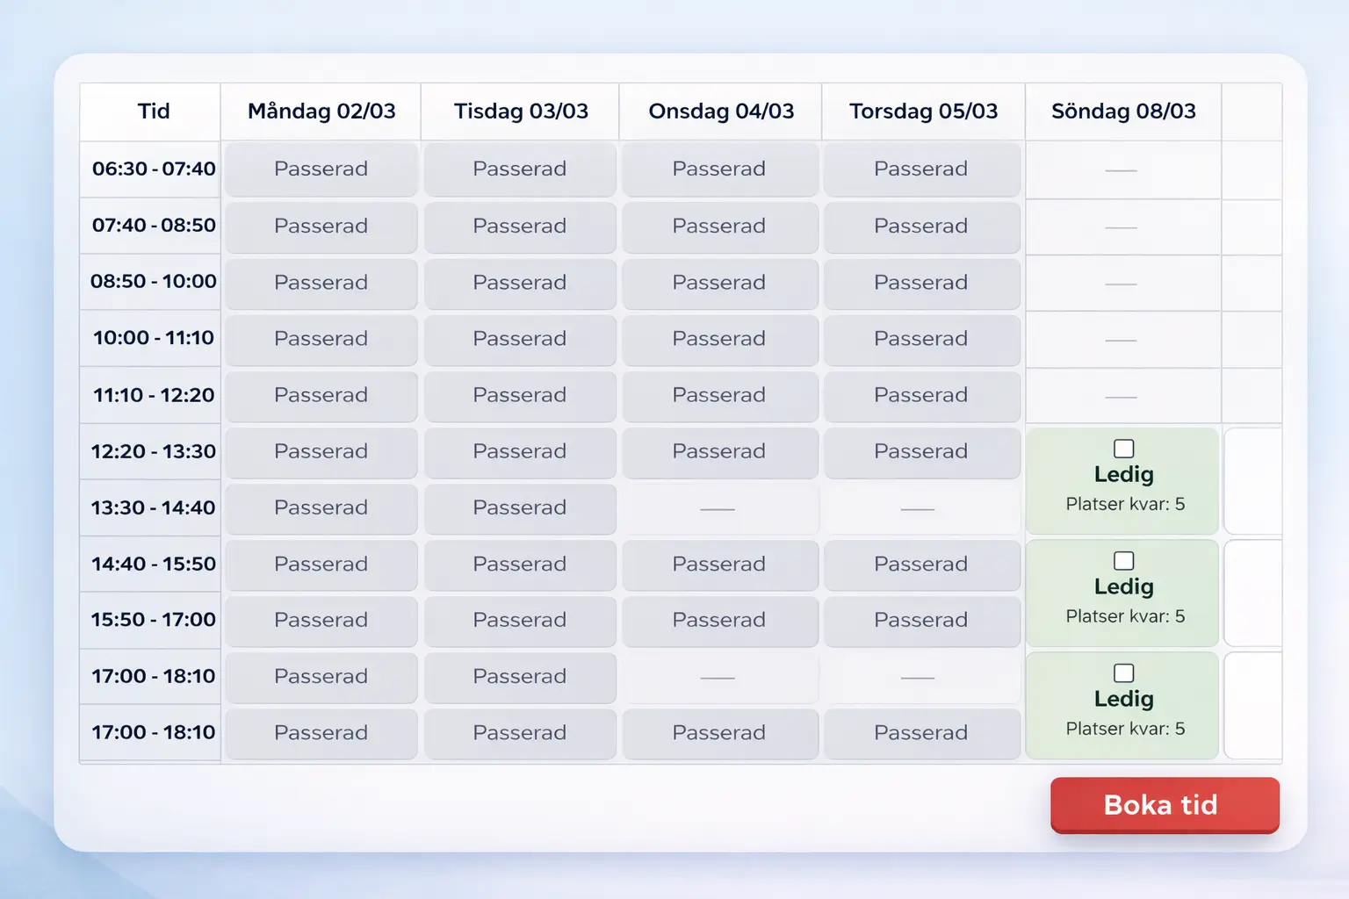Viewport: 1349px width, 899px height.
Task: Click the Tid column header
Action: pyautogui.click(x=154, y=111)
